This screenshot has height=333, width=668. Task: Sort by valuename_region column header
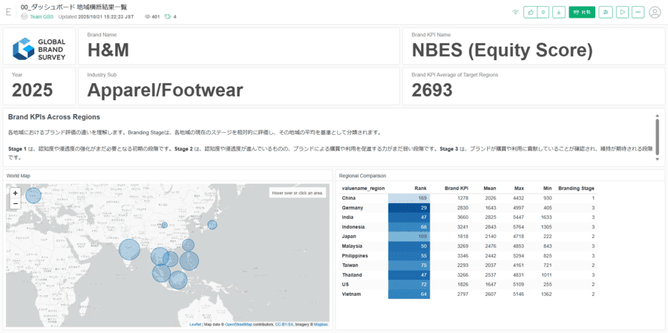click(364, 188)
